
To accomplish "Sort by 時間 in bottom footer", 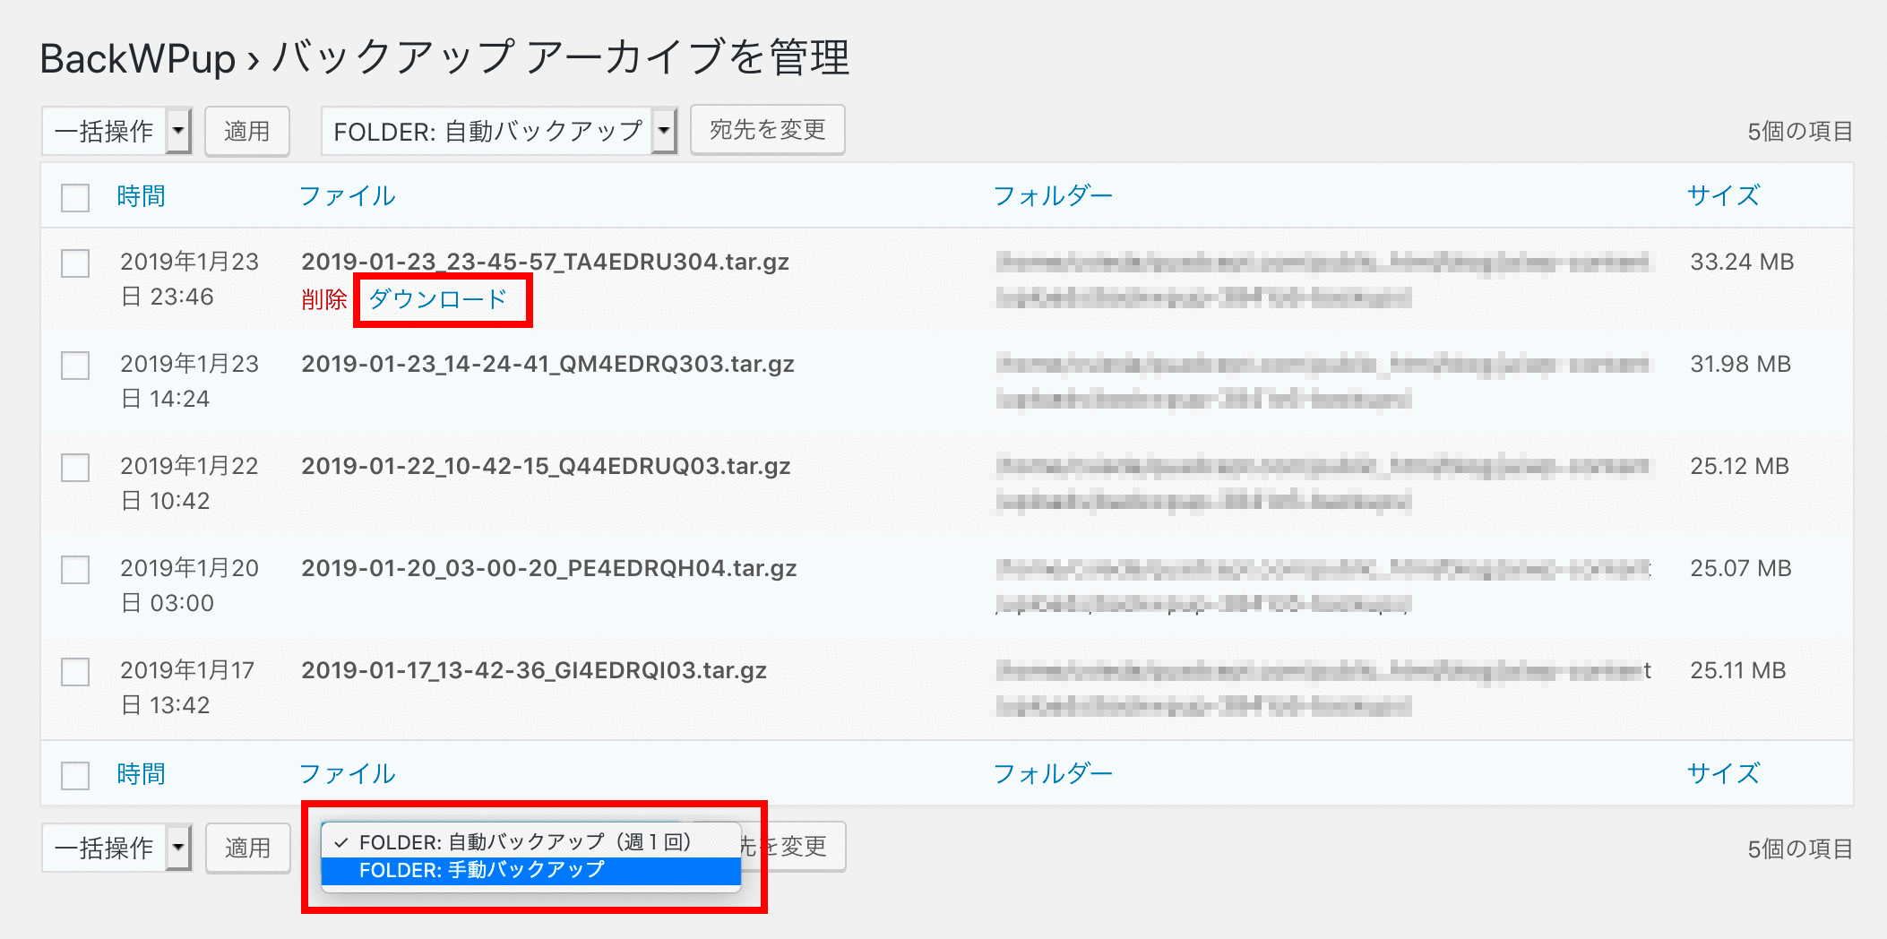I will coord(142,774).
